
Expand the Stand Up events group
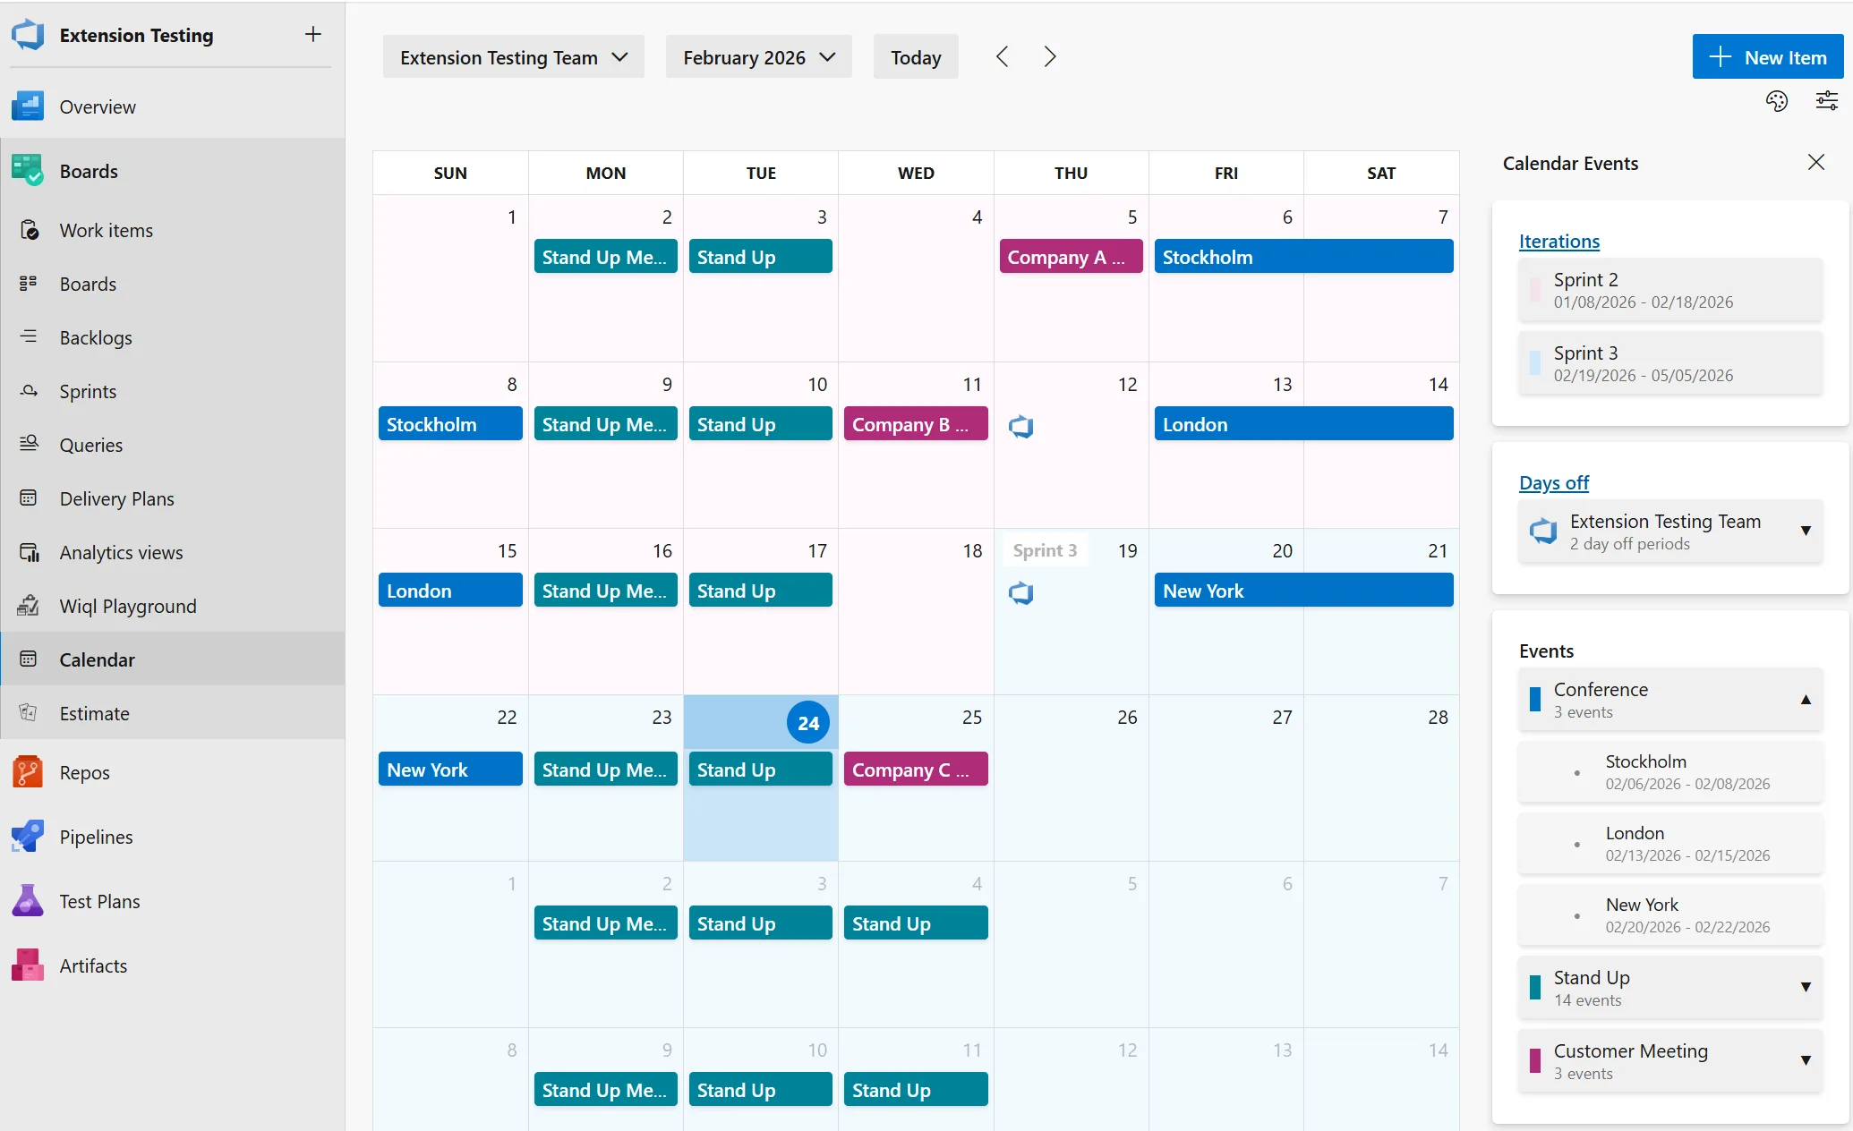point(1806,988)
